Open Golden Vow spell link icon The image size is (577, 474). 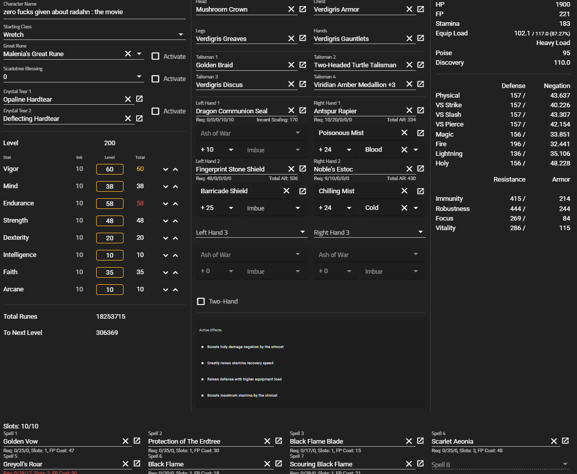137,441
